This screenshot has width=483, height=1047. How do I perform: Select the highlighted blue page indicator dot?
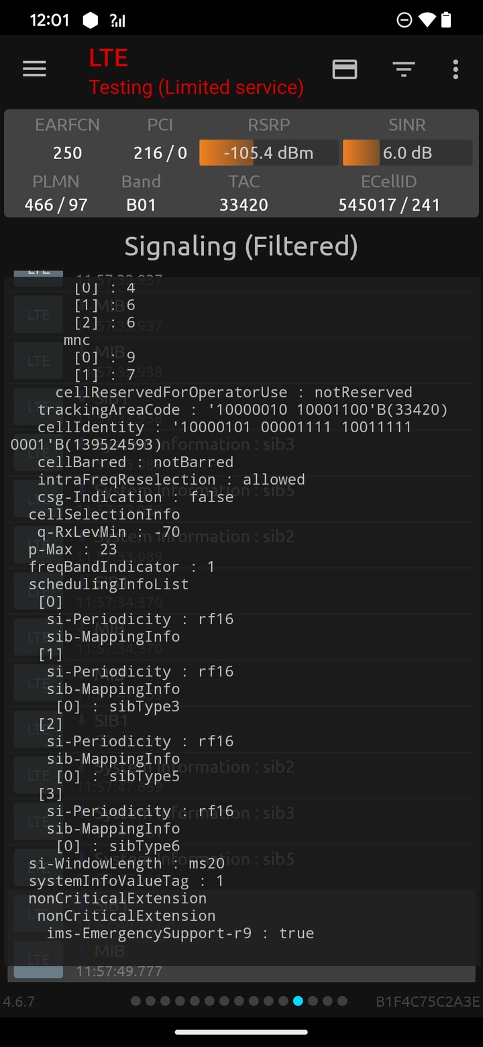coord(298,1001)
